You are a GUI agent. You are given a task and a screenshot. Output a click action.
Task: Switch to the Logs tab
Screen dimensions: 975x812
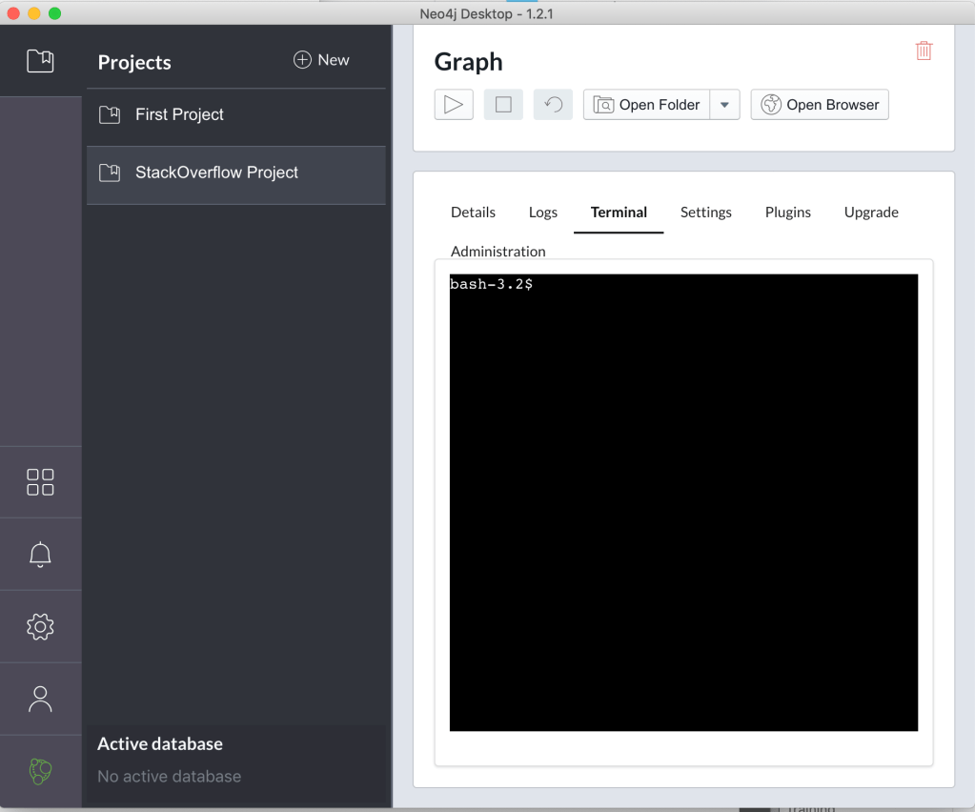[x=543, y=213]
